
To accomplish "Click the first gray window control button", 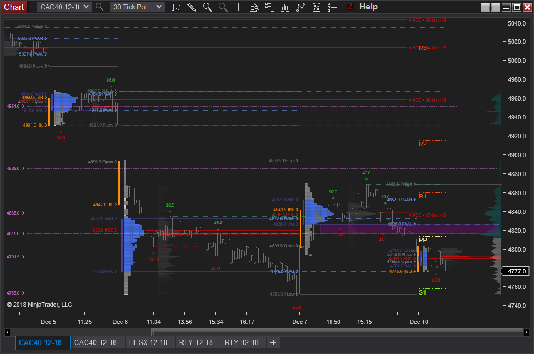I will tap(485, 7).
